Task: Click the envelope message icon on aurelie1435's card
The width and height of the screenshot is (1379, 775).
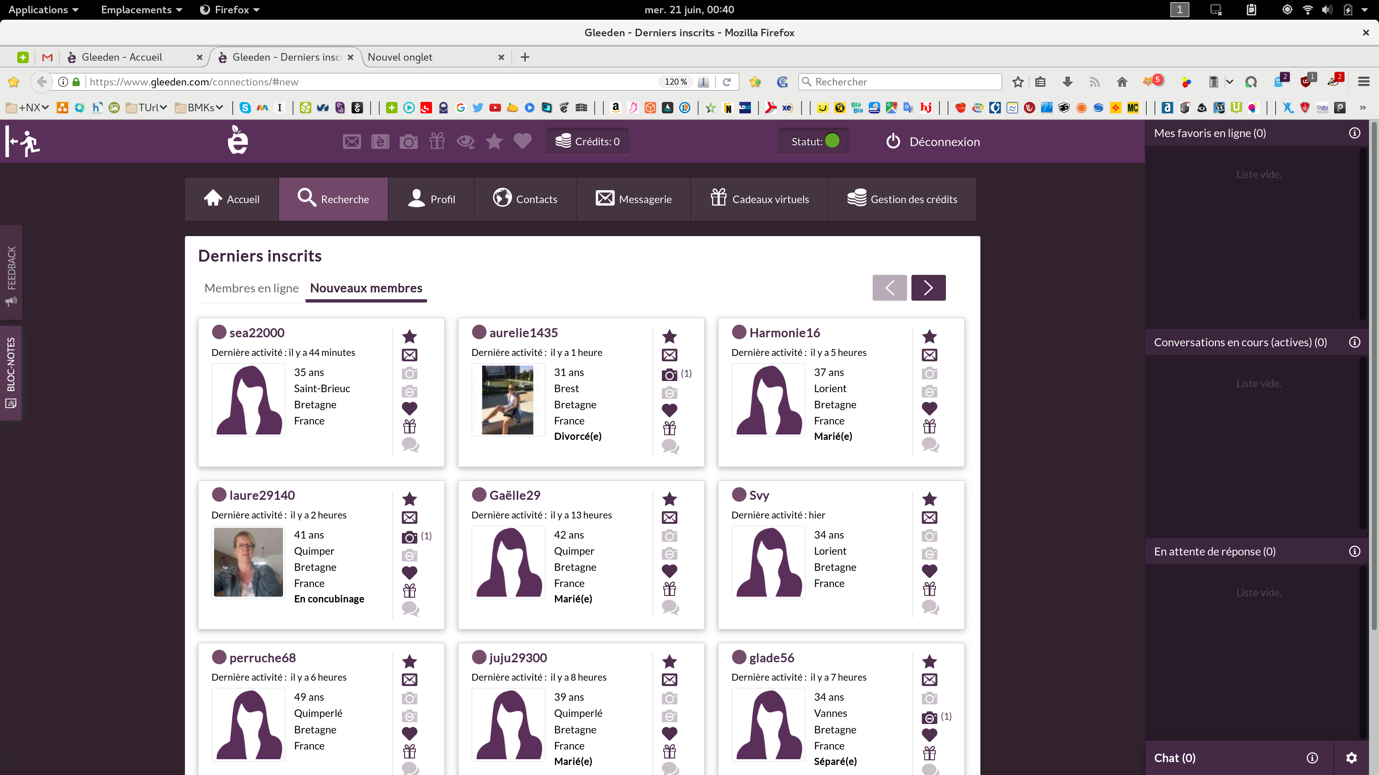Action: pos(669,354)
